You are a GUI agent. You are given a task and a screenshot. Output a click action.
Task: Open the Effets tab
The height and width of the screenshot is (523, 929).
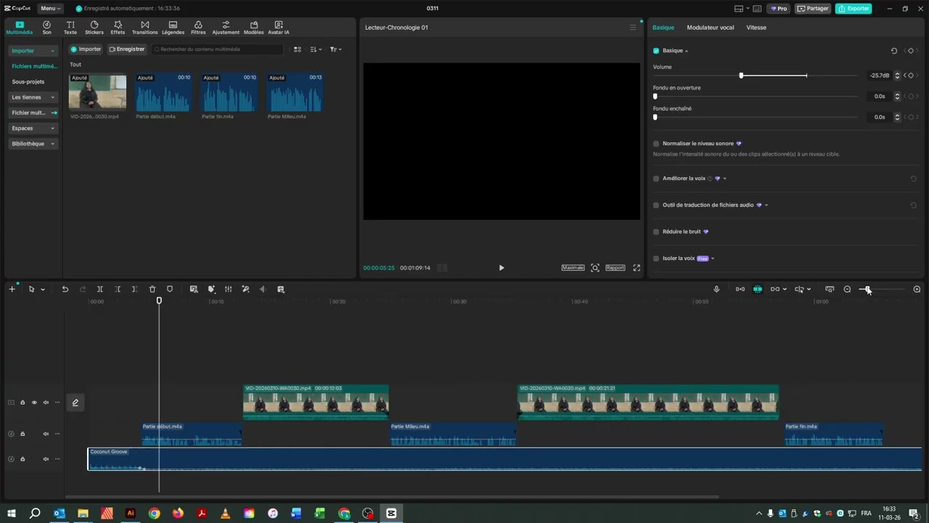click(x=118, y=28)
